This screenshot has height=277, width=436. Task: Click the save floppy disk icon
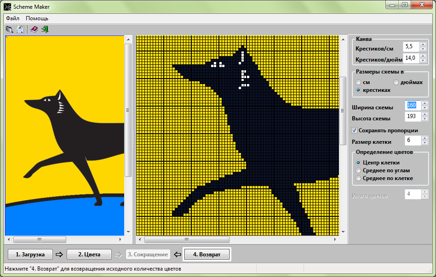[x=20, y=29]
